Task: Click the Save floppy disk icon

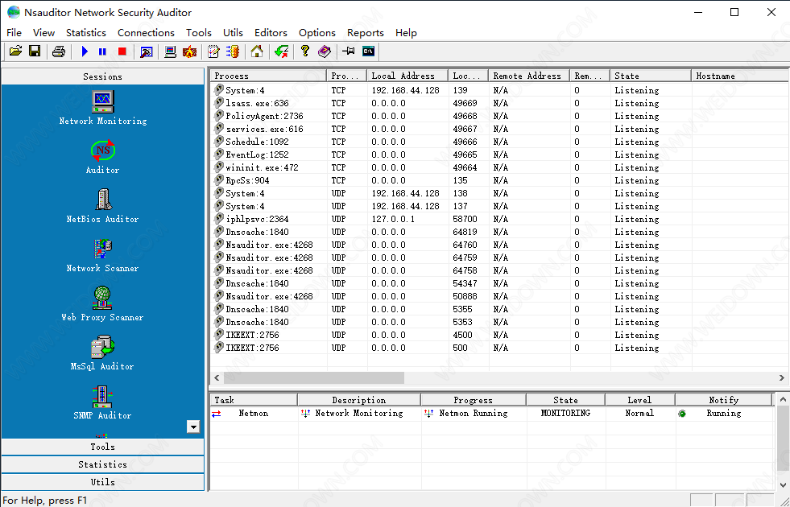Action: [35, 52]
